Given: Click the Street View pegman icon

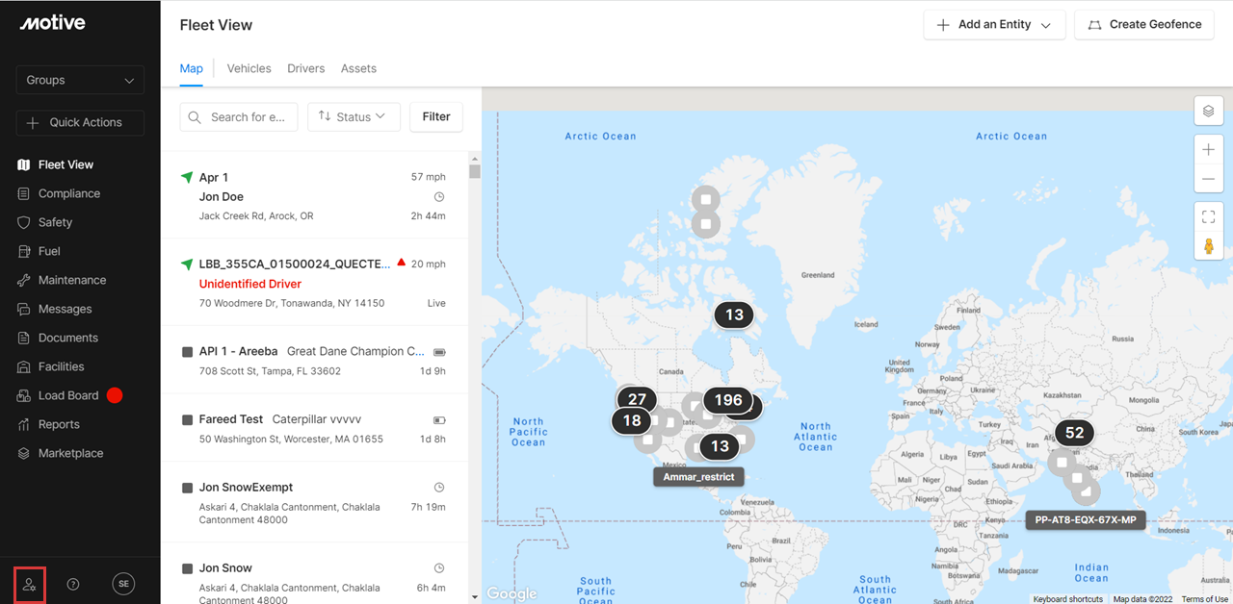Looking at the screenshot, I should pos(1209,246).
